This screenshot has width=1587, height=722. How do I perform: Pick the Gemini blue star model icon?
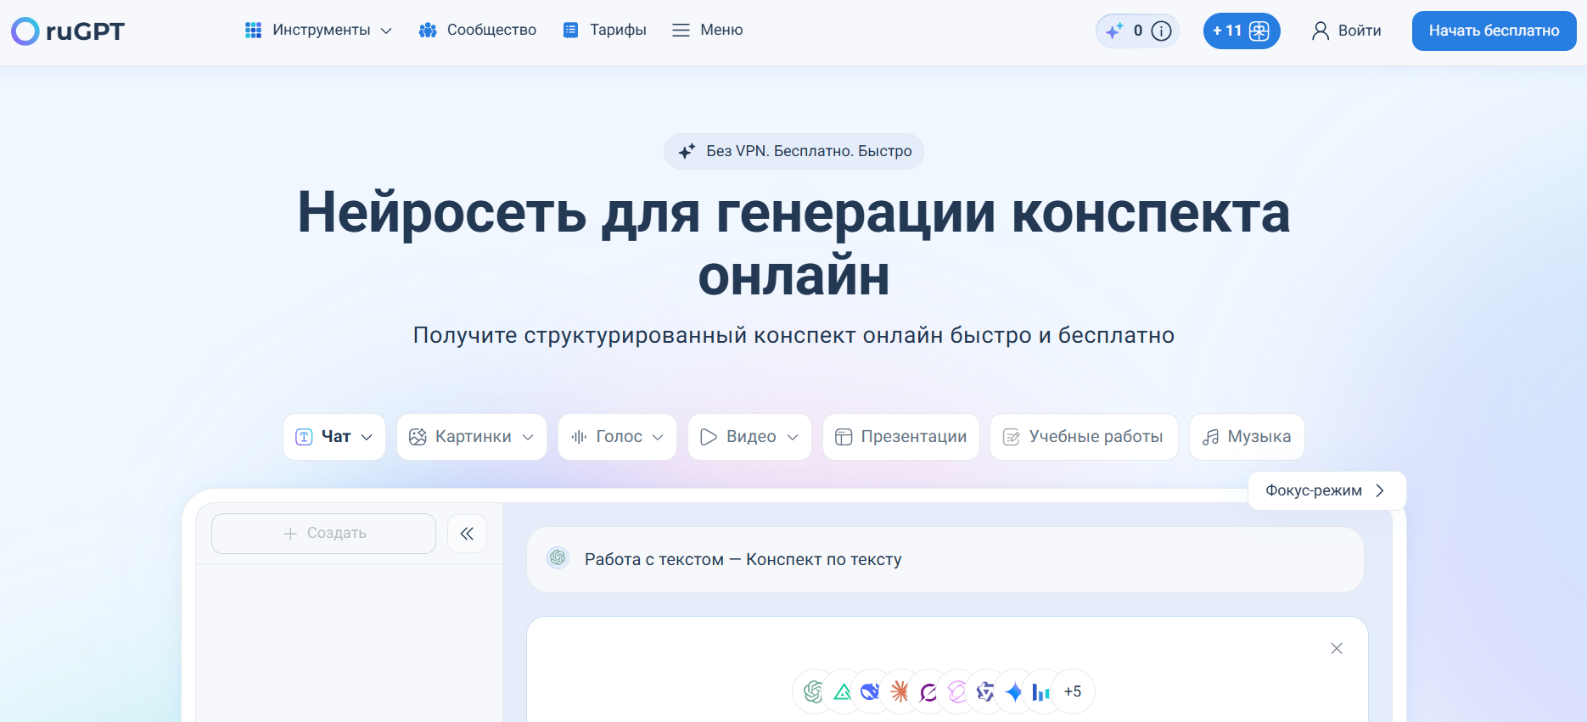pos(1013,692)
